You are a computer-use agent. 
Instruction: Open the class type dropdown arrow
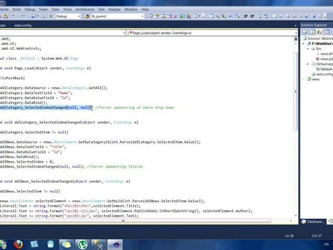coord(124,33)
